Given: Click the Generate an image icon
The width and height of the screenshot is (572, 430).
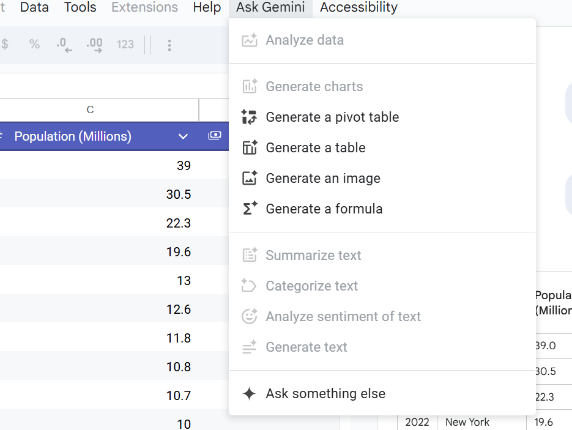Looking at the screenshot, I should point(249,179).
